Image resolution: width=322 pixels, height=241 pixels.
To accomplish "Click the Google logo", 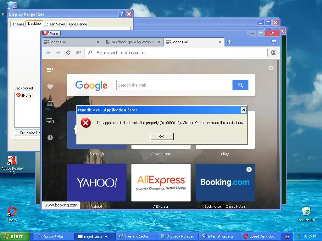I will click(92, 85).
